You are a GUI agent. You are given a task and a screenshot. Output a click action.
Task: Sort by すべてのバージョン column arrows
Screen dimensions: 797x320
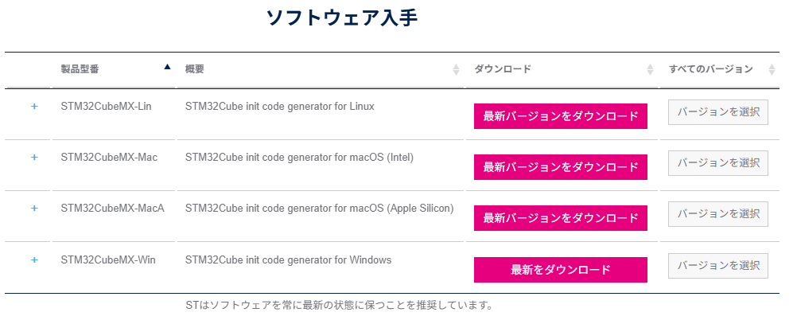(772, 70)
